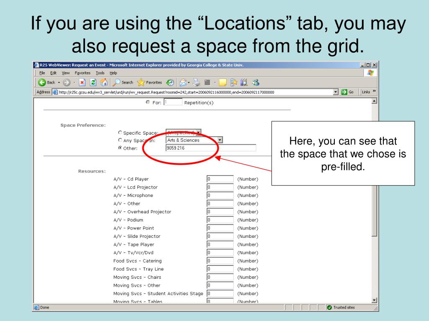Click the 'A/V - Tv/Vcr/Dvd' number field
This screenshot has width=429, height=321.
[x=220, y=253]
